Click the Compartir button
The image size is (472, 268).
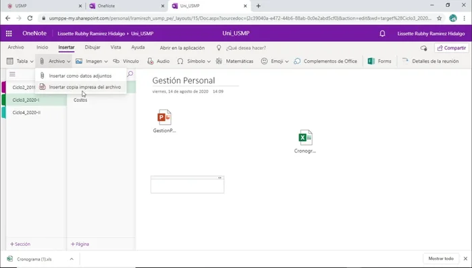(451, 48)
